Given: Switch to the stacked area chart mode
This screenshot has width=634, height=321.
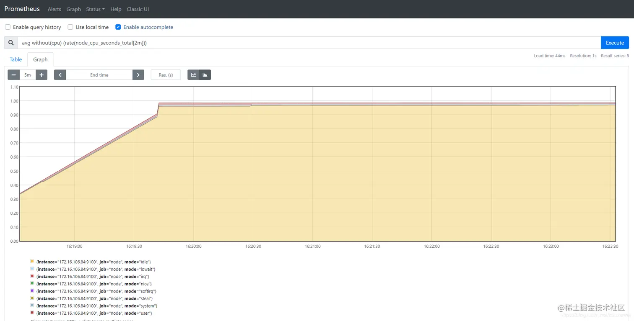Looking at the screenshot, I should [x=205, y=75].
